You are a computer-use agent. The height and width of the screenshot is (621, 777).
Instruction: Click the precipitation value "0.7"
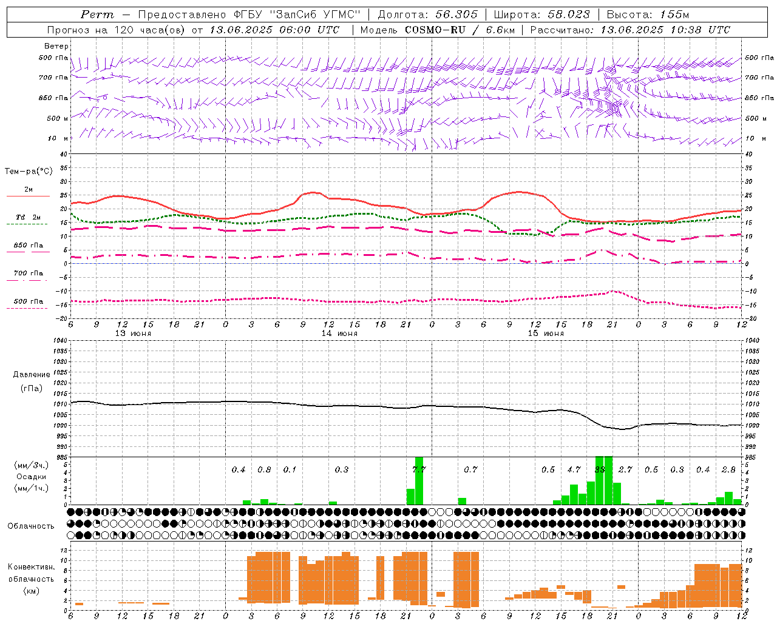470,469
